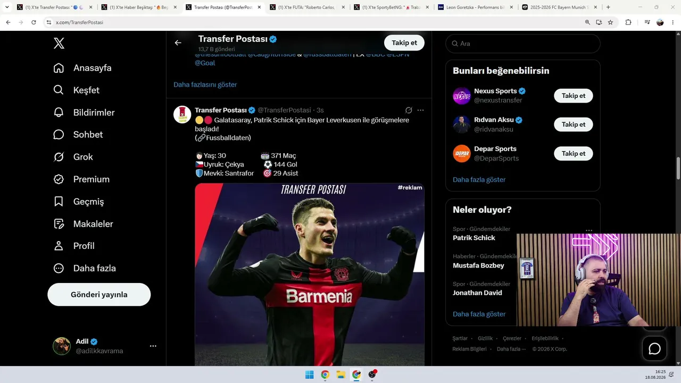
Task: Click the Grok icon on the post
Action: point(409,110)
